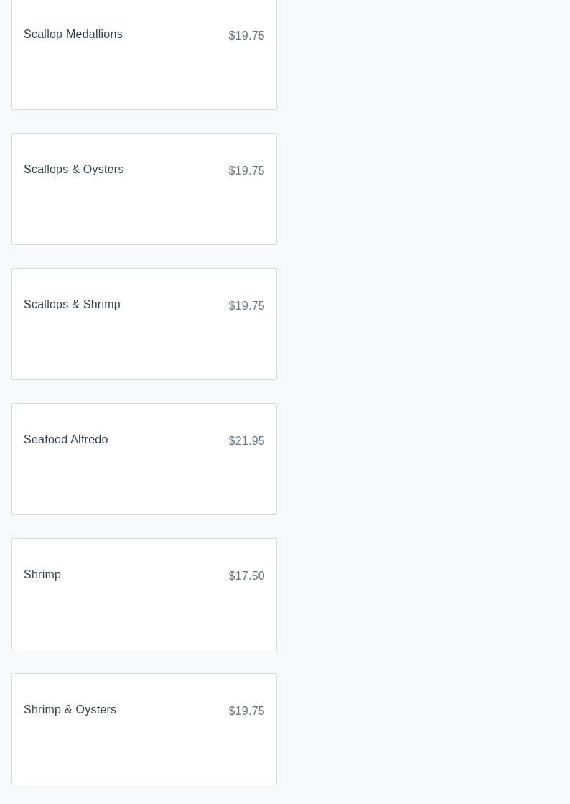Click the $19.75 price of Scallop Medallions

point(246,36)
